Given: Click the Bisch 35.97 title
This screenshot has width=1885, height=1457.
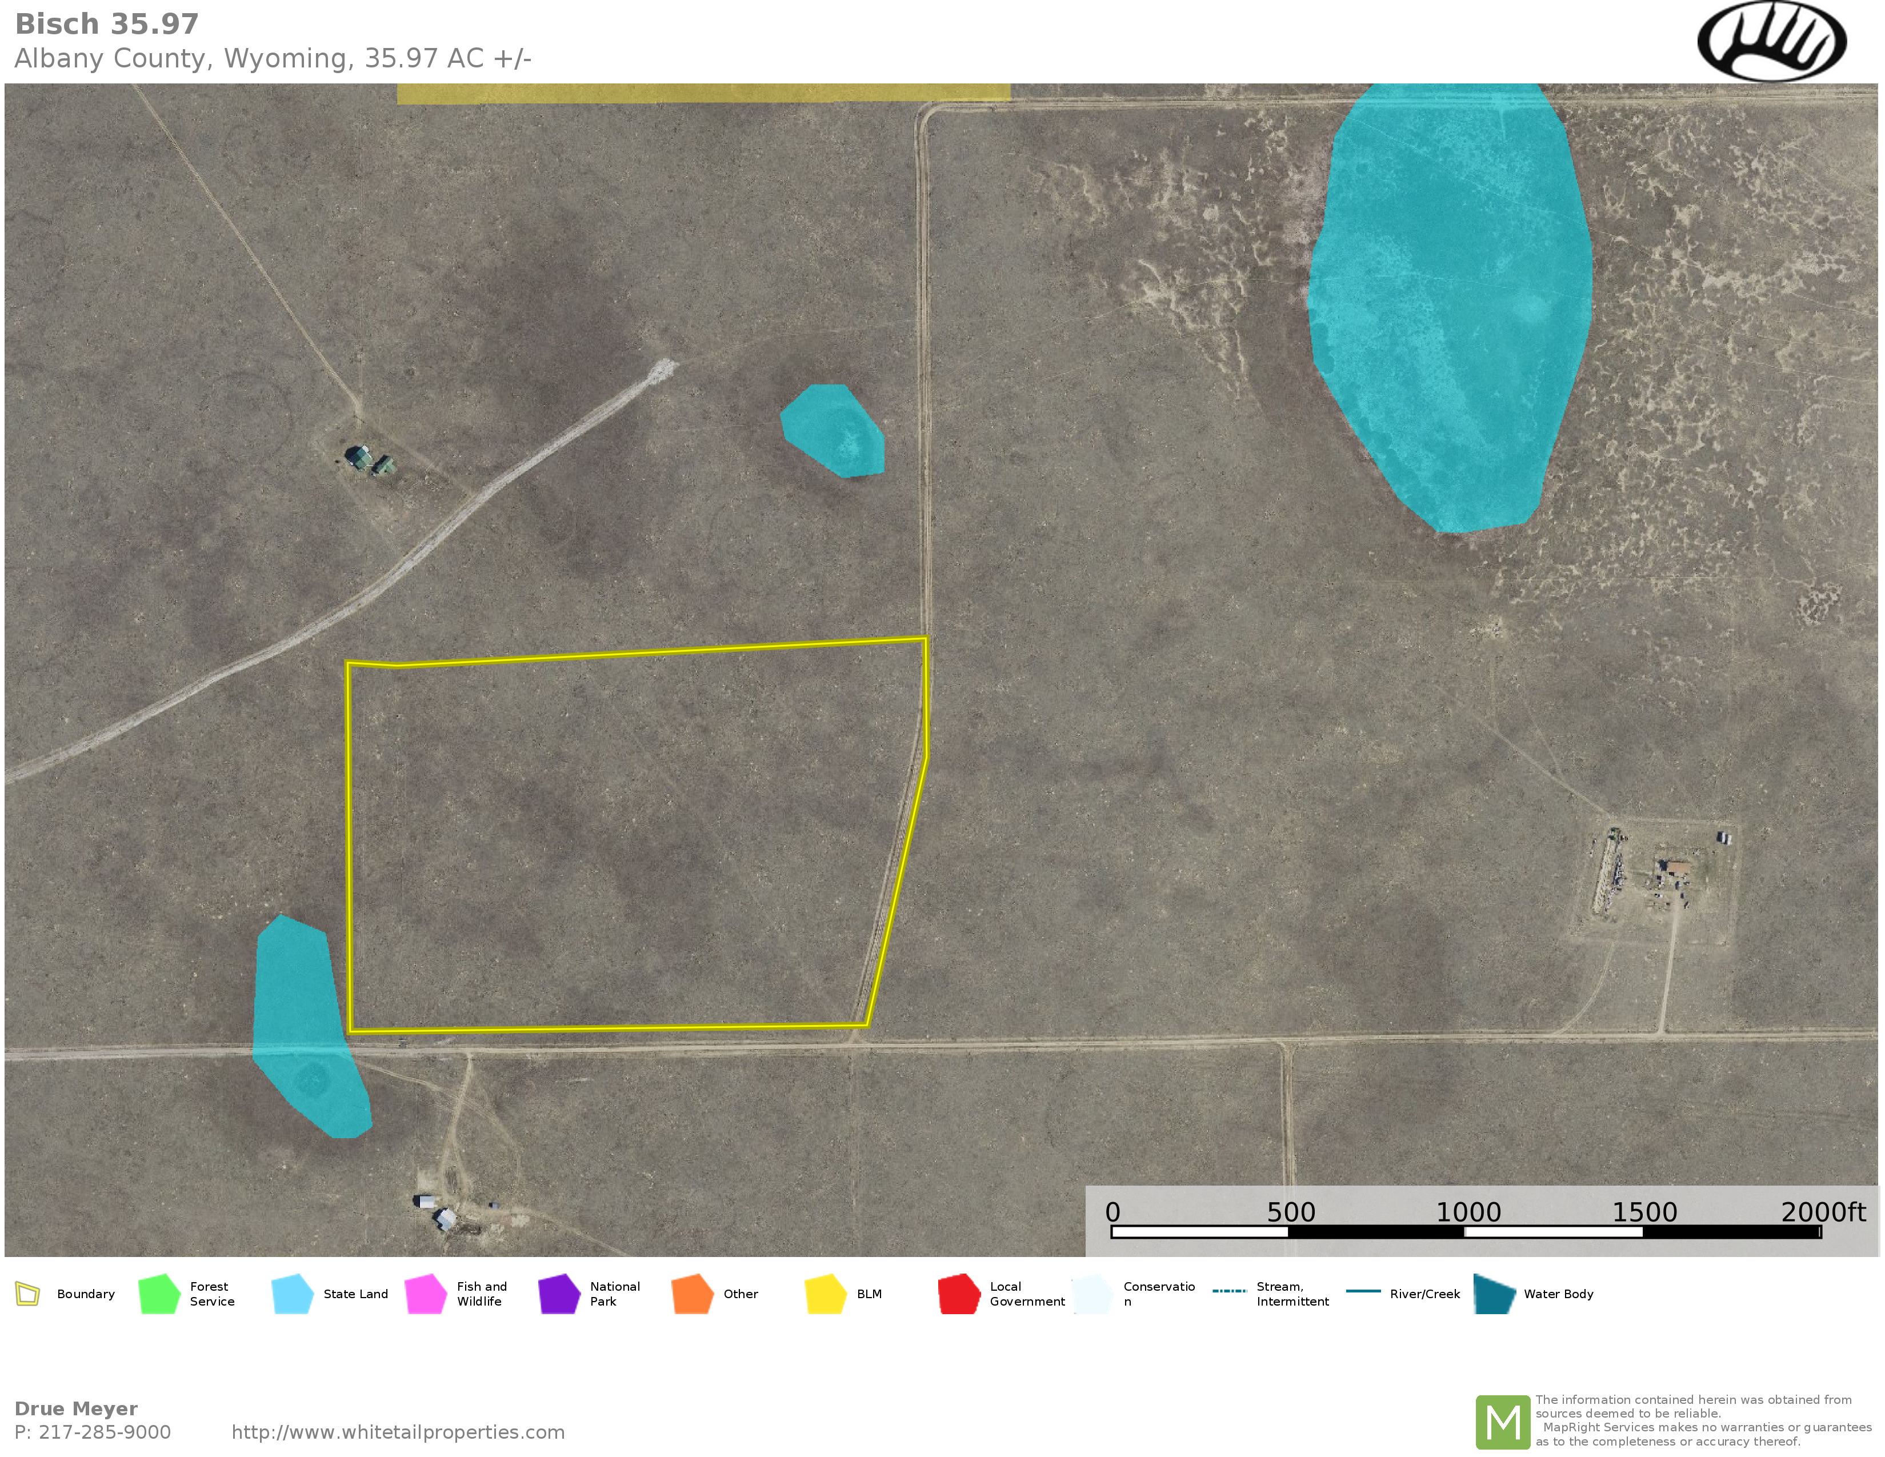Looking at the screenshot, I should [x=107, y=24].
